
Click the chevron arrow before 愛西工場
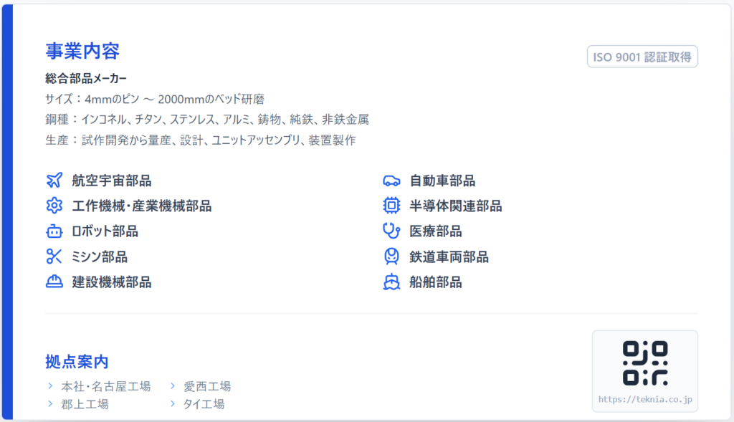click(x=173, y=386)
